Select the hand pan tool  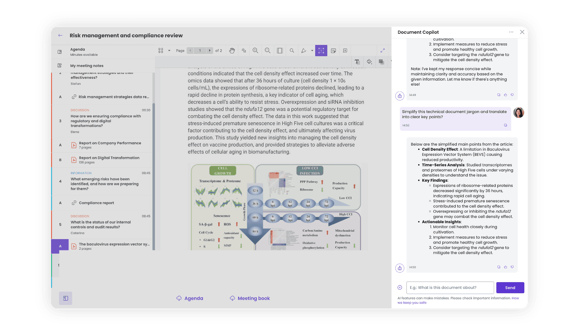(x=232, y=51)
